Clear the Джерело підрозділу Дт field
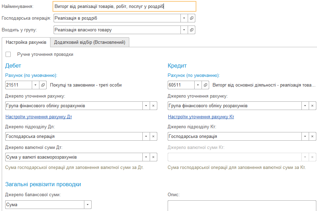This screenshot has width=317, height=211. (x=153, y=137)
